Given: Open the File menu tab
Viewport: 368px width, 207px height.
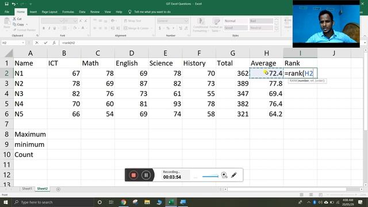Looking at the screenshot, I should (7, 11).
